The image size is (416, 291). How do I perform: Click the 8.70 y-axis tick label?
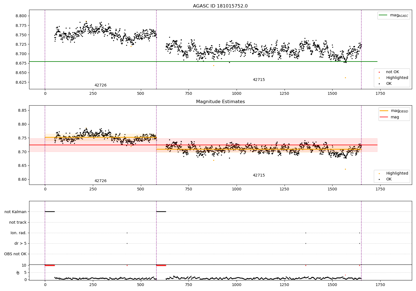[22, 152]
